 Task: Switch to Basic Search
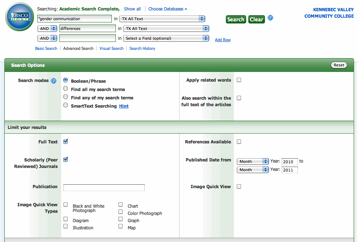(46, 48)
